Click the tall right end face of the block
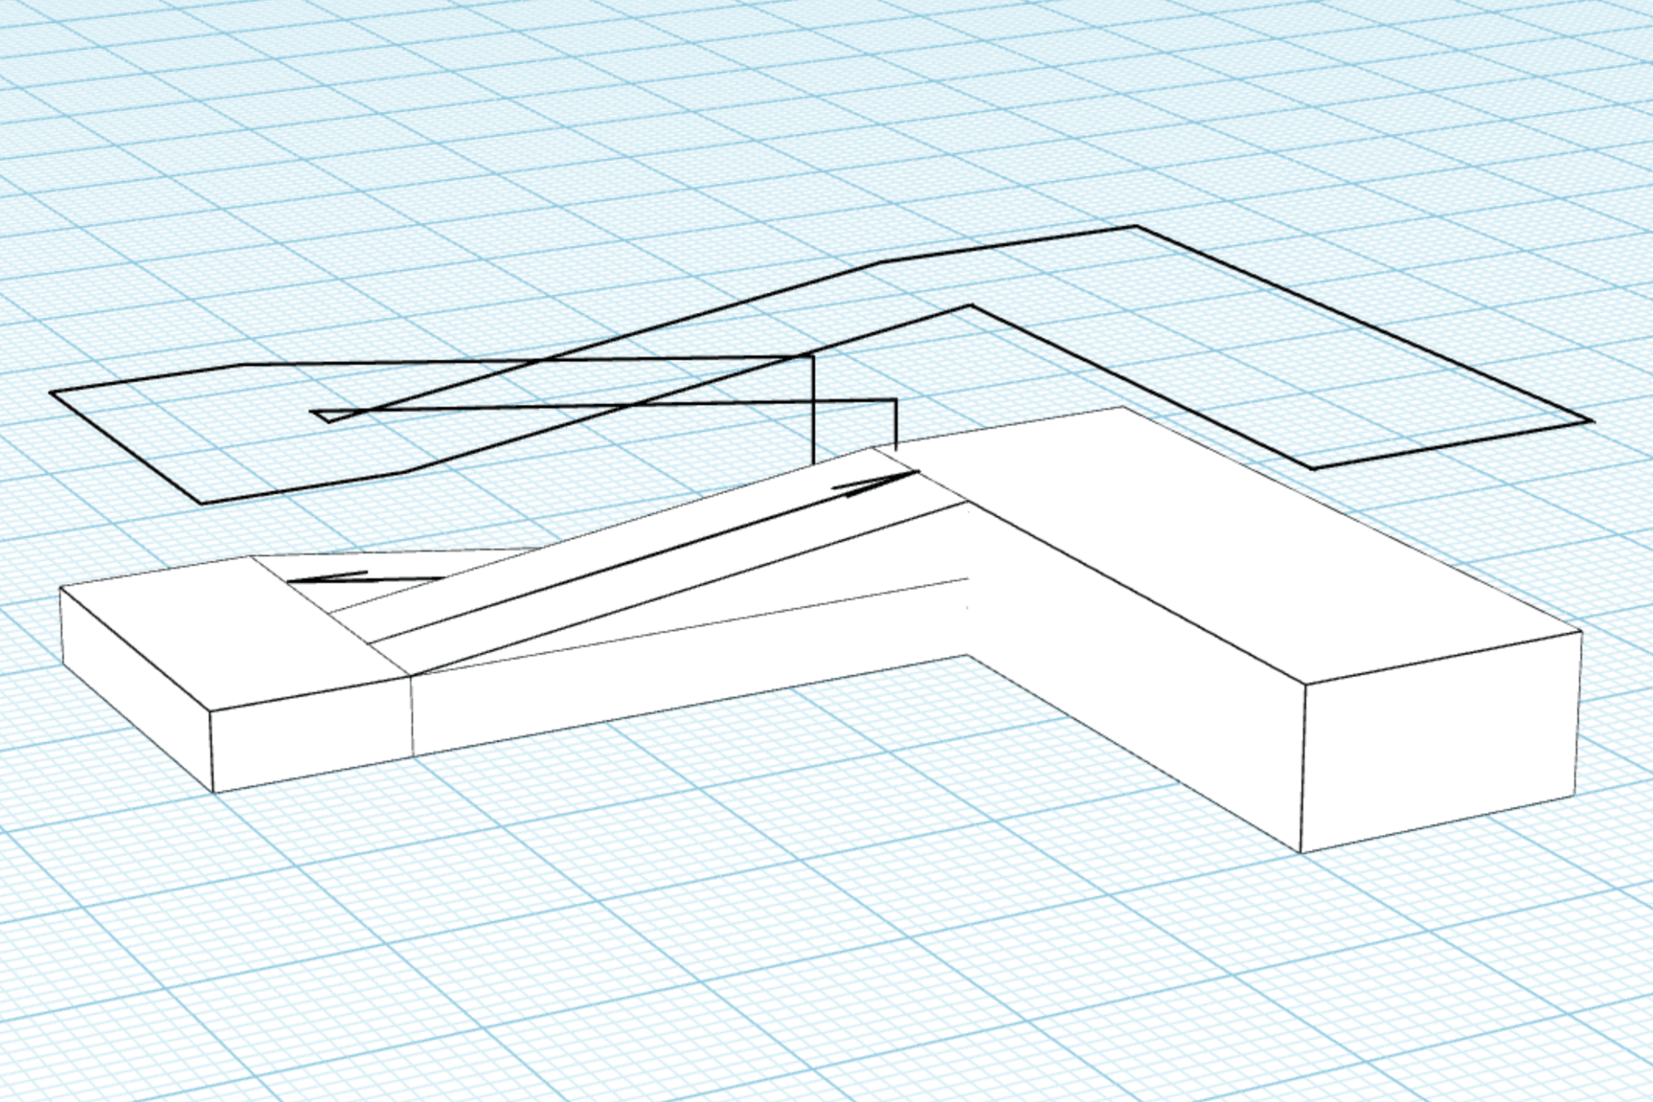Screen dimensions: 1653x1102 tap(1439, 741)
